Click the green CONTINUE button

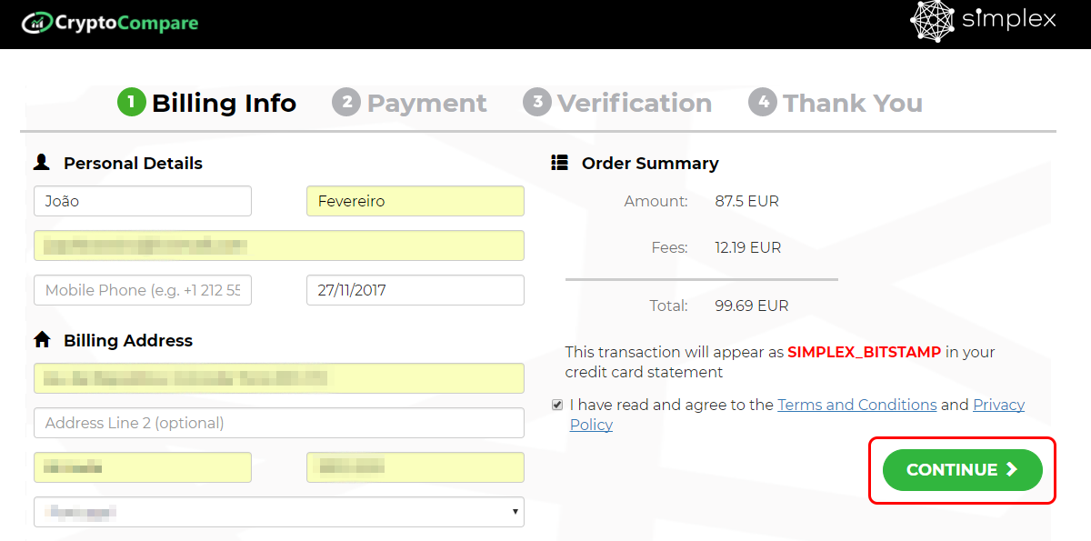pyautogui.click(x=963, y=470)
